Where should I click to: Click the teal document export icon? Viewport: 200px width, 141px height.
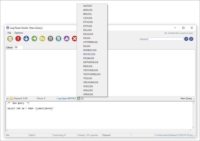(x=58, y=39)
